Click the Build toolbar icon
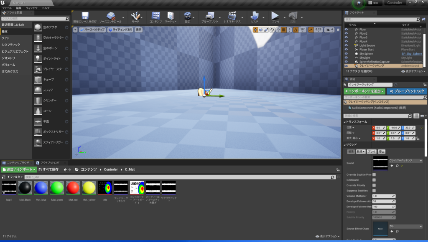The height and width of the screenshot is (242, 428). 254,16
